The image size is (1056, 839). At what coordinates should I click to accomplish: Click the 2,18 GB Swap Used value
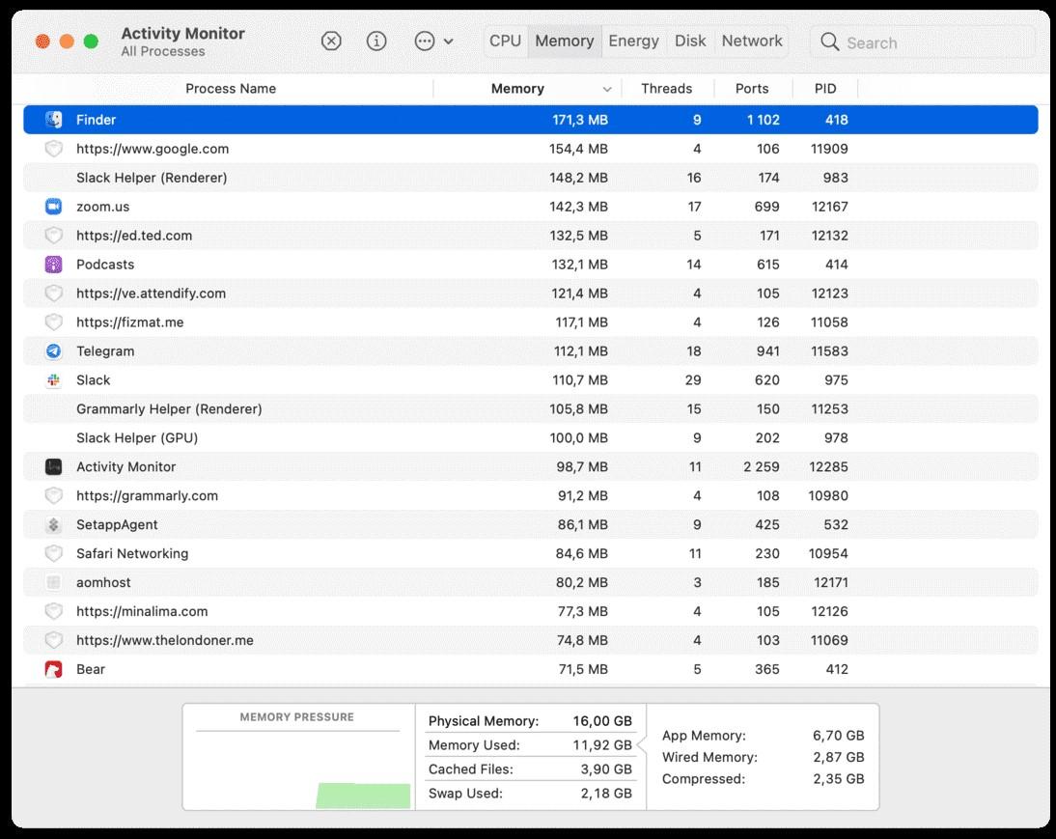(606, 794)
